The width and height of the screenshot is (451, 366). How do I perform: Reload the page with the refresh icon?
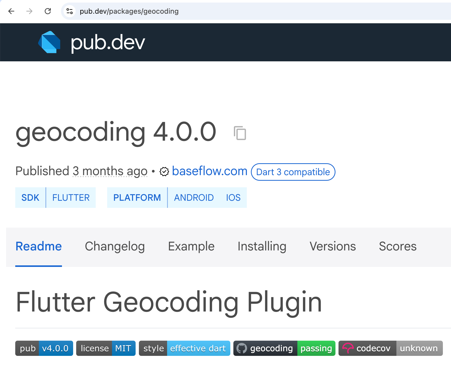[x=48, y=11]
